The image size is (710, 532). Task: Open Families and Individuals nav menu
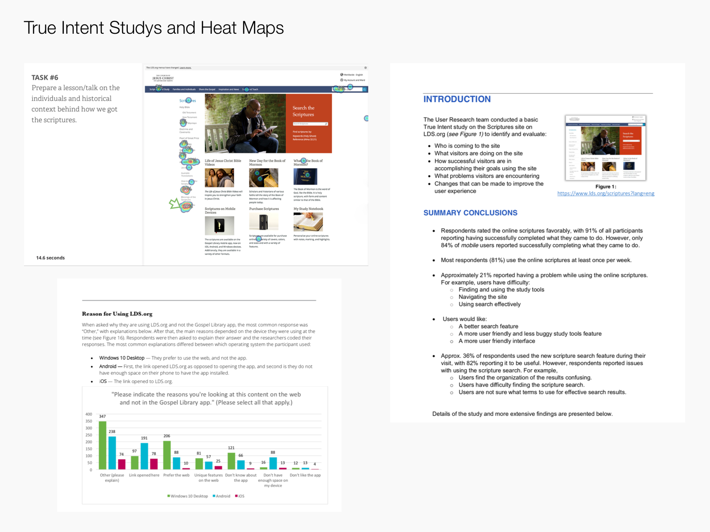[184, 89]
